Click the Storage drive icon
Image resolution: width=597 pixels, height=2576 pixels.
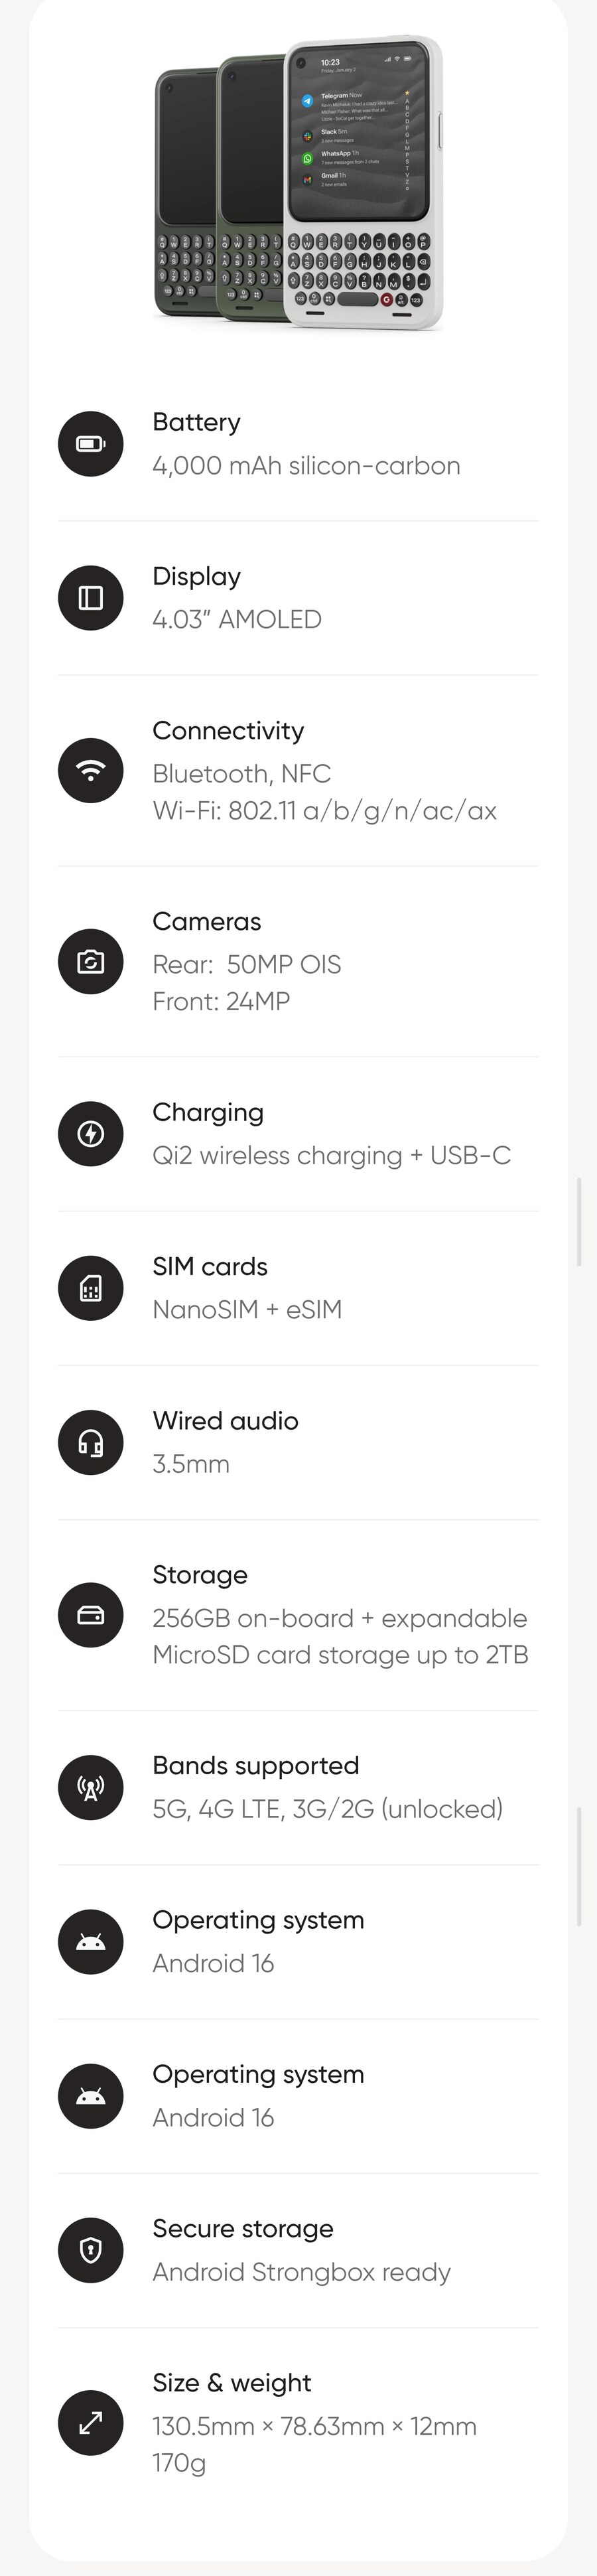coord(90,1615)
